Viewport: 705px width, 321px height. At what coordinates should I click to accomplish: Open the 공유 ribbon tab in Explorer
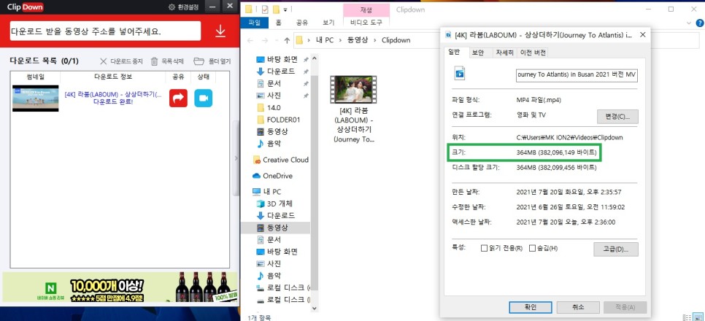click(x=301, y=23)
